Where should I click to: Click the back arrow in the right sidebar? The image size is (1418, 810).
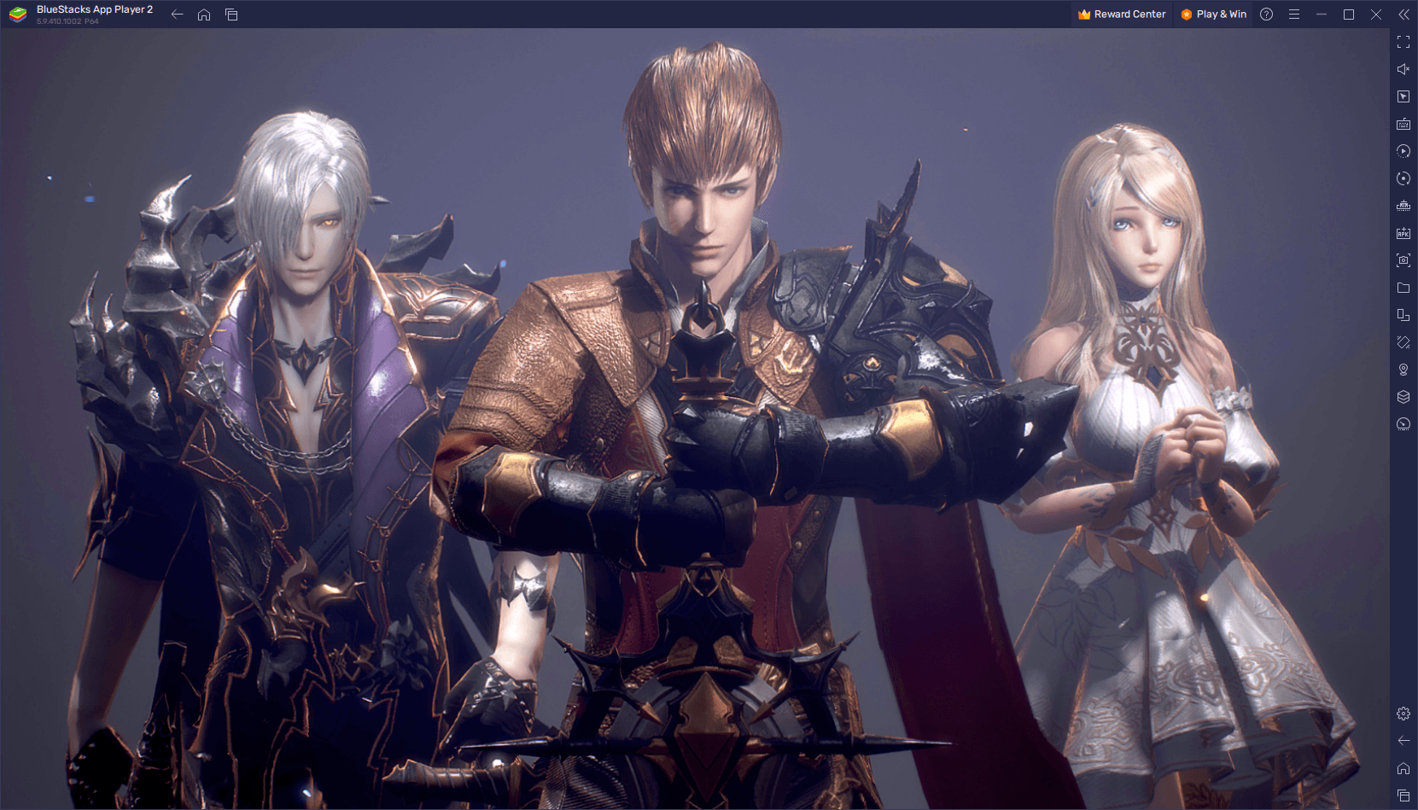(x=1403, y=741)
